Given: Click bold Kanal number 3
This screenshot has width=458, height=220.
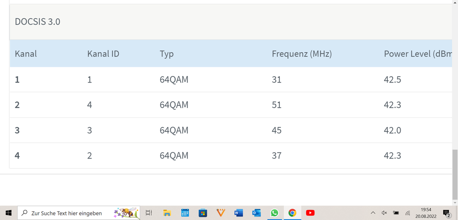Looking at the screenshot, I should point(17,130).
